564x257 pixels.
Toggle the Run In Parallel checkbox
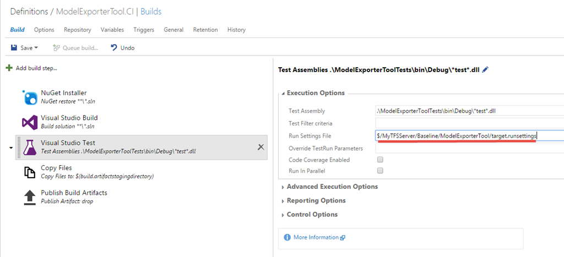379,171
